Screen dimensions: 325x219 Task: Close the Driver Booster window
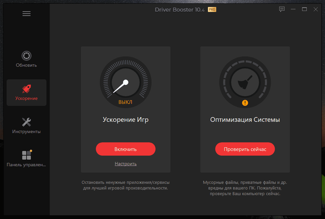[315, 9]
